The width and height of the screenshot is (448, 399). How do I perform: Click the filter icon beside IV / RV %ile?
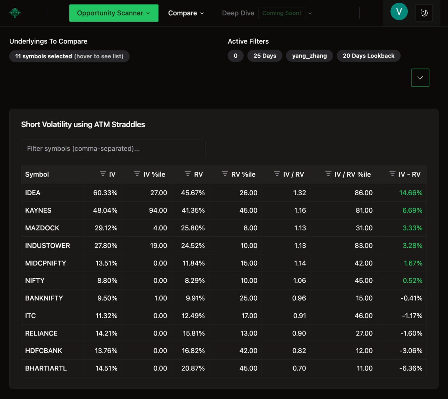pyautogui.click(x=328, y=174)
